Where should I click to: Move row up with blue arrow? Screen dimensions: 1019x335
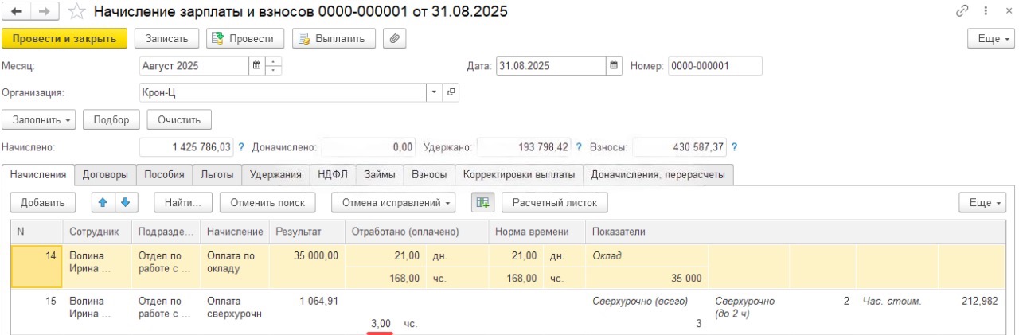(102, 203)
